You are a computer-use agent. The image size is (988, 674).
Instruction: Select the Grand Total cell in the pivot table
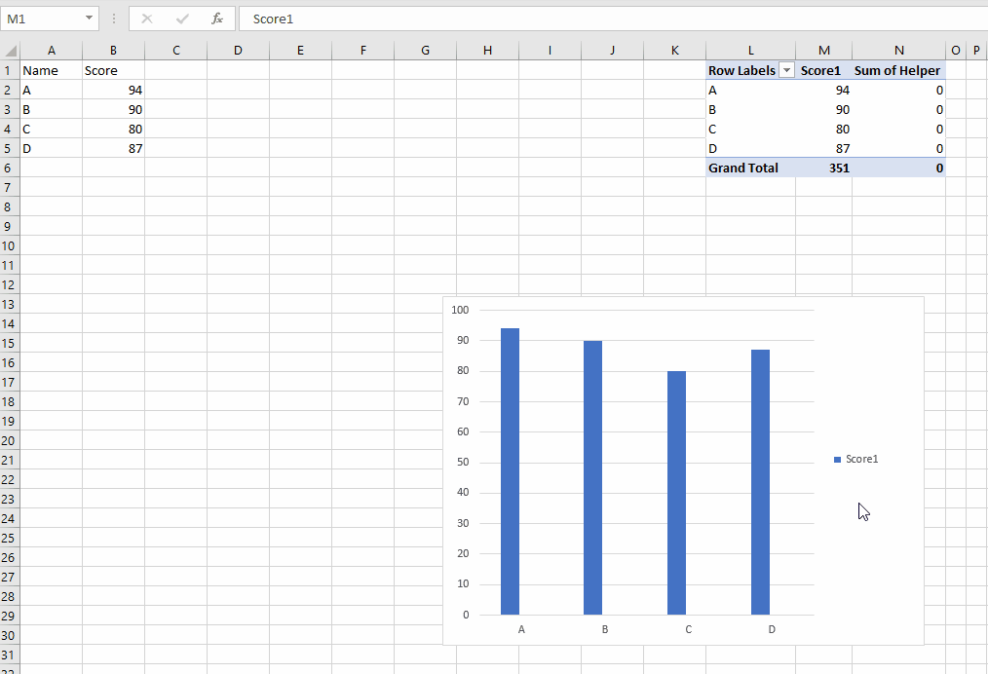coord(743,168)
